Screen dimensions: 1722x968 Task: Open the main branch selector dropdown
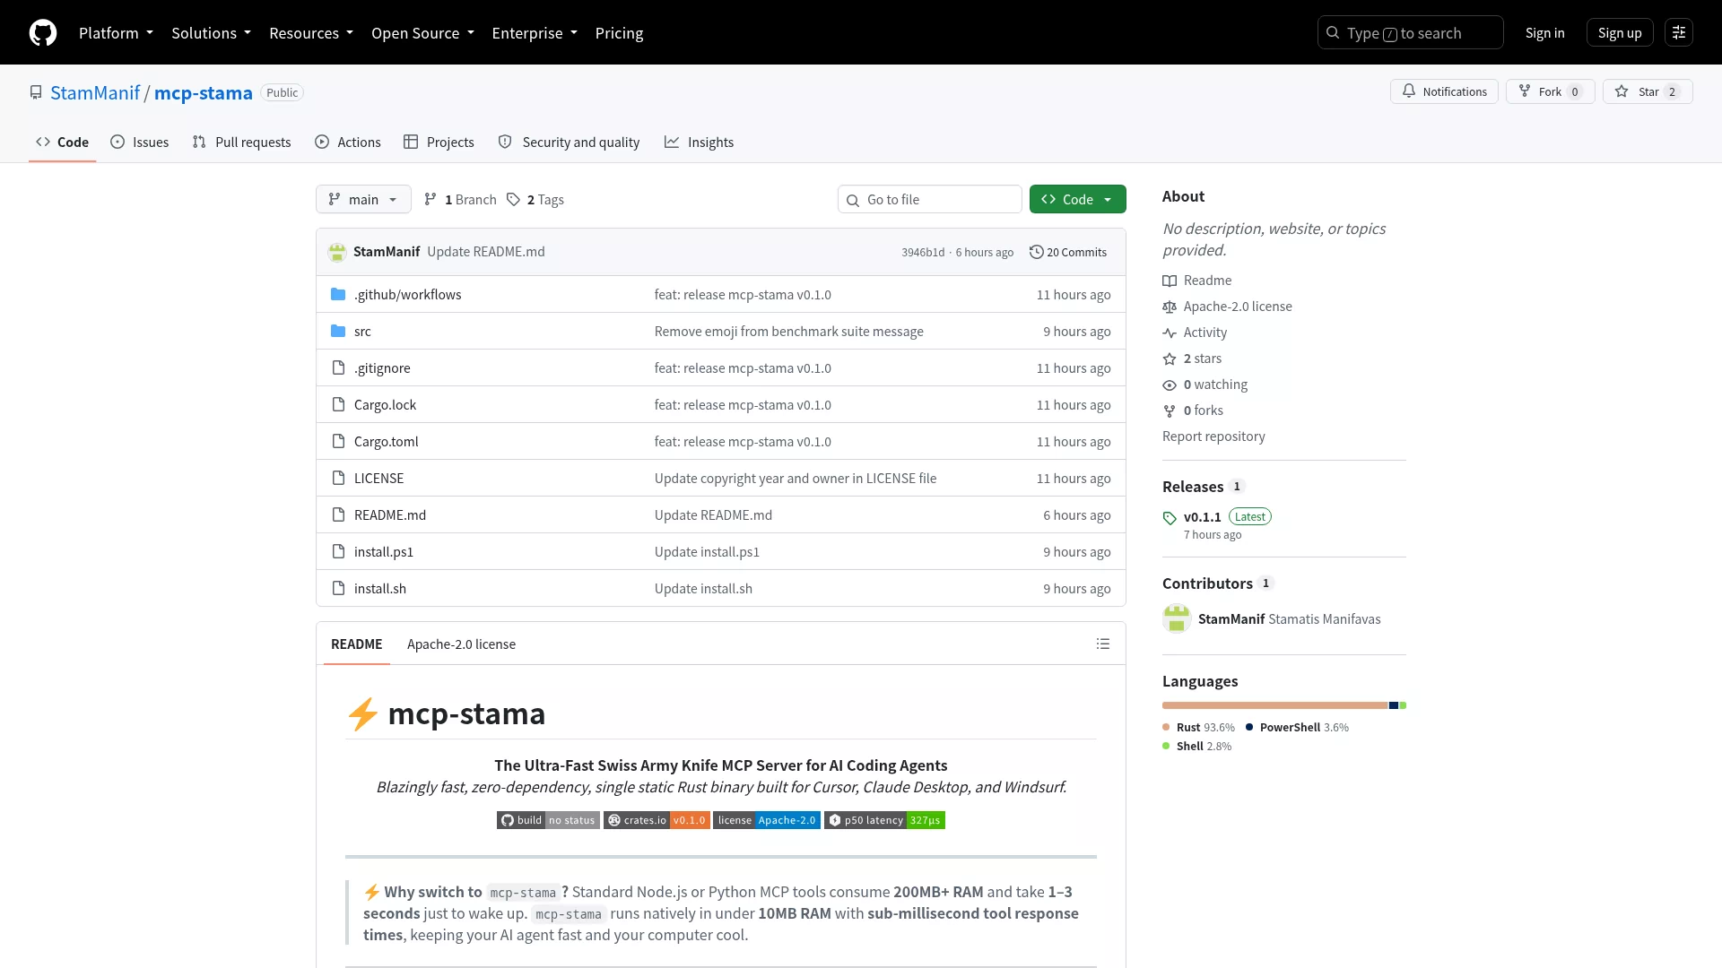coord(363,199)
